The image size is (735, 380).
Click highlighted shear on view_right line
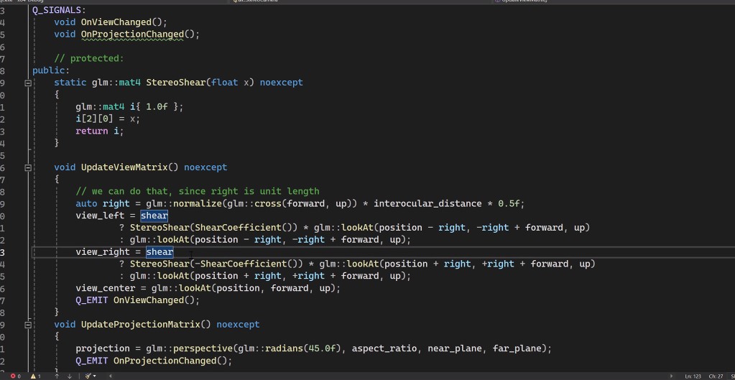pyautogui.click(x=160, y=252)
